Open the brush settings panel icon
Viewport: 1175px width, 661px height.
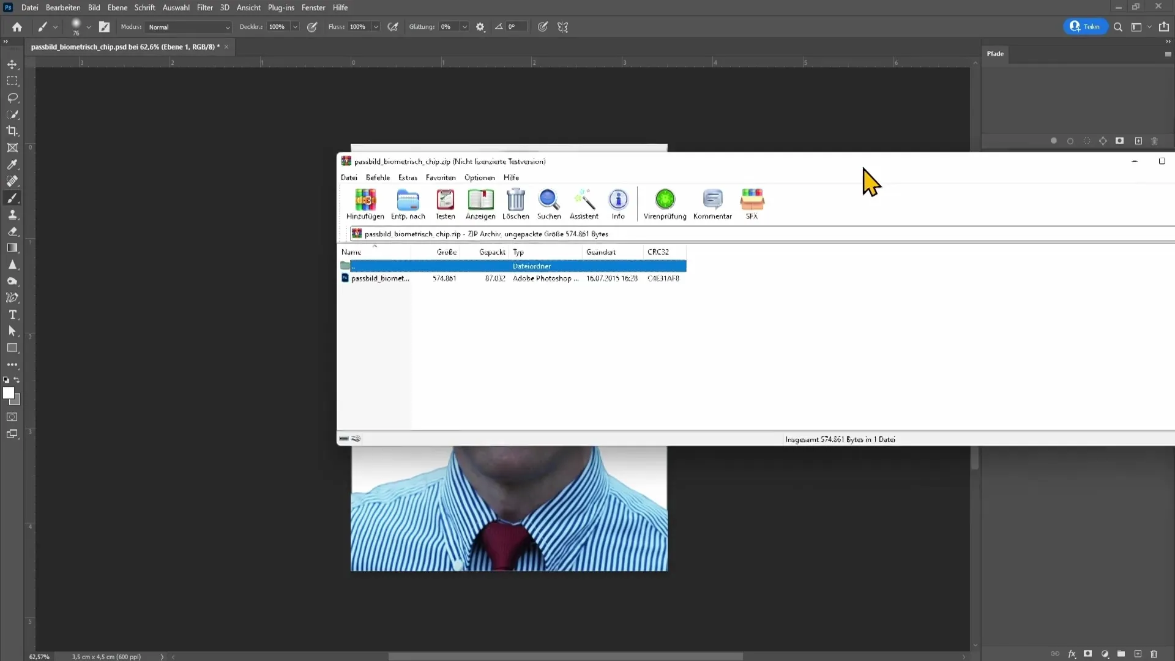point(105,27)
